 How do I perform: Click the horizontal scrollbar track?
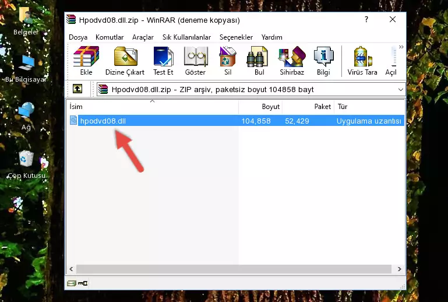[x=234, y=269]
